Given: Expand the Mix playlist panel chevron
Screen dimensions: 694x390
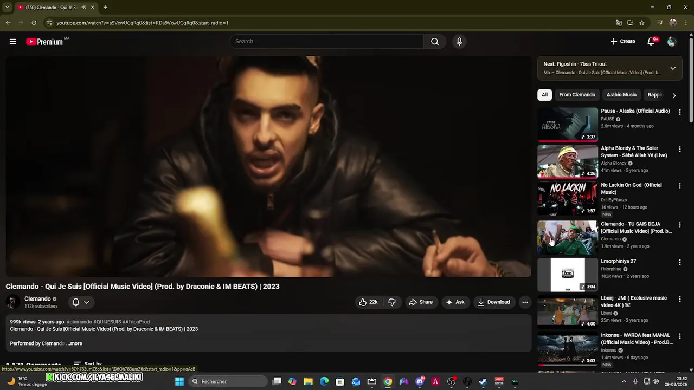Looking at the screenshot, I should pos(673,68).
